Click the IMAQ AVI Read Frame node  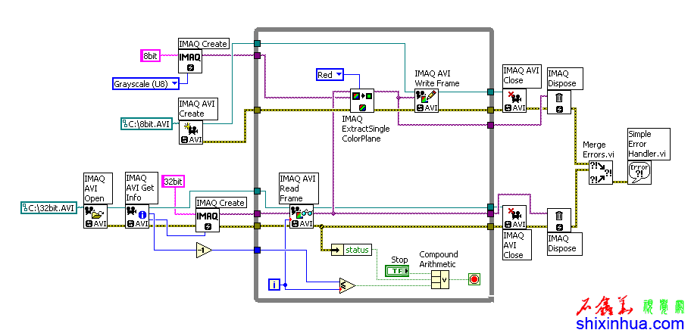coord(302,216)
